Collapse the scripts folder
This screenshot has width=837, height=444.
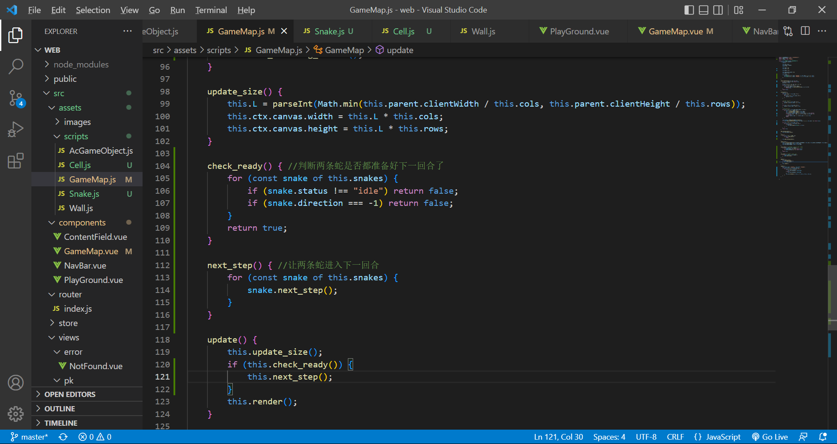click(x=87, y=136)
